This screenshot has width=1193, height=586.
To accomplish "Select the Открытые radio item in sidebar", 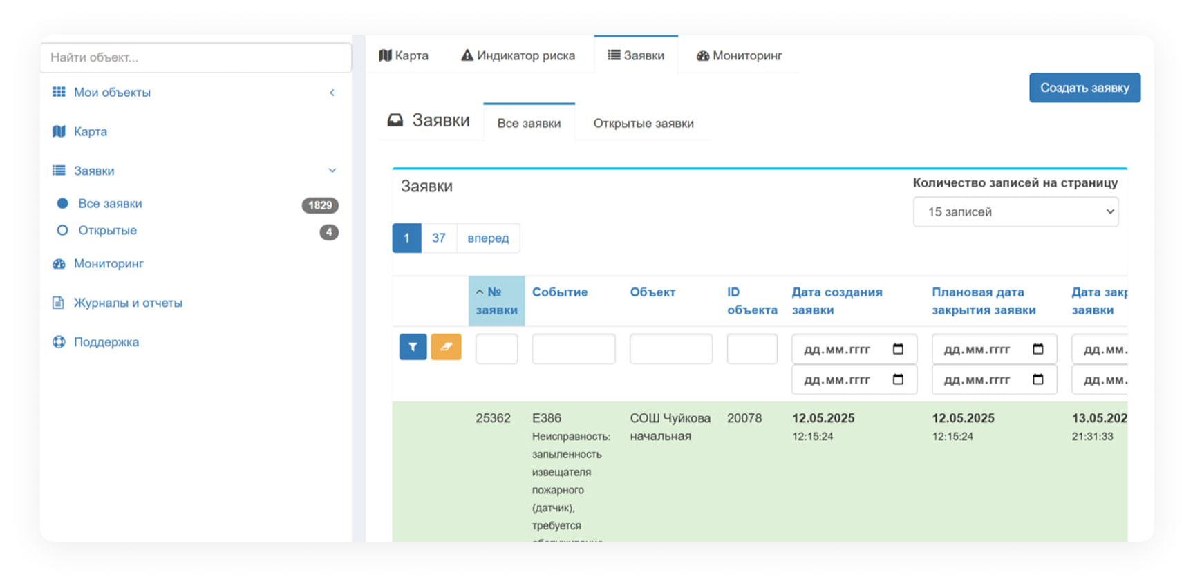I will click(x=62, y=230).
